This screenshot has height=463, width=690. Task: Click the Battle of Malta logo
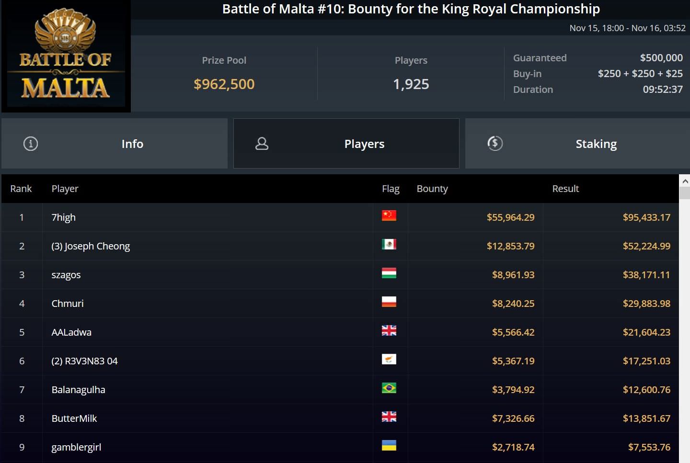[66, 56]
